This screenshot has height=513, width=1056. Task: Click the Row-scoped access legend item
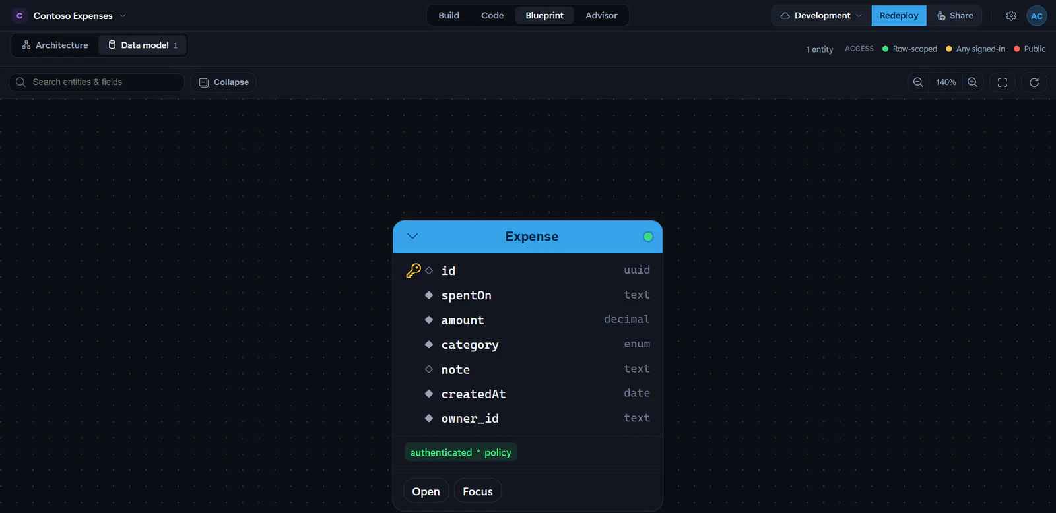coord(909,49)
